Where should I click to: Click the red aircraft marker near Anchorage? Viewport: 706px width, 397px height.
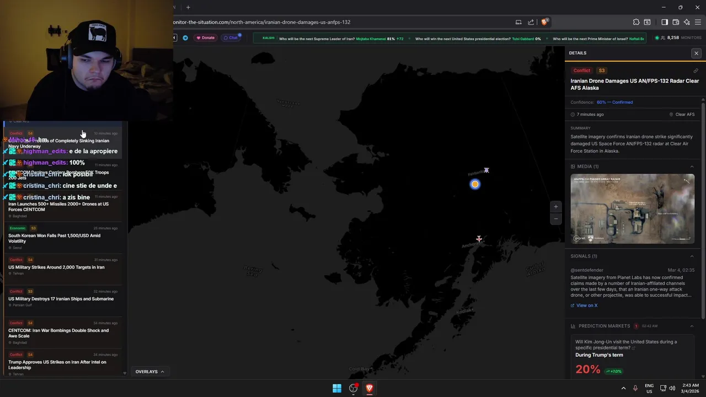479,239
